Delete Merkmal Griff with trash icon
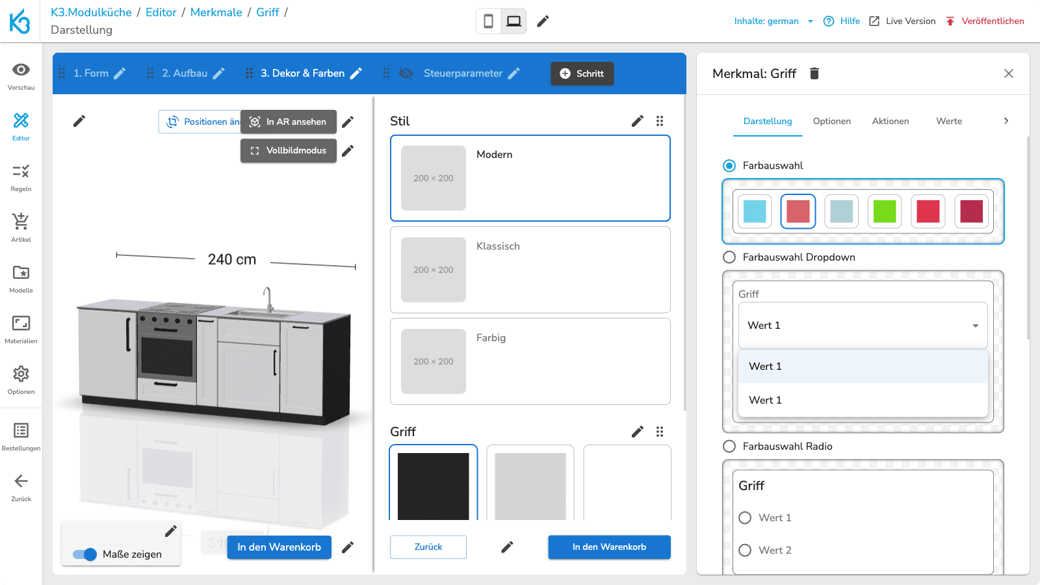The image size is (1040, 585). tap(814, 73)
